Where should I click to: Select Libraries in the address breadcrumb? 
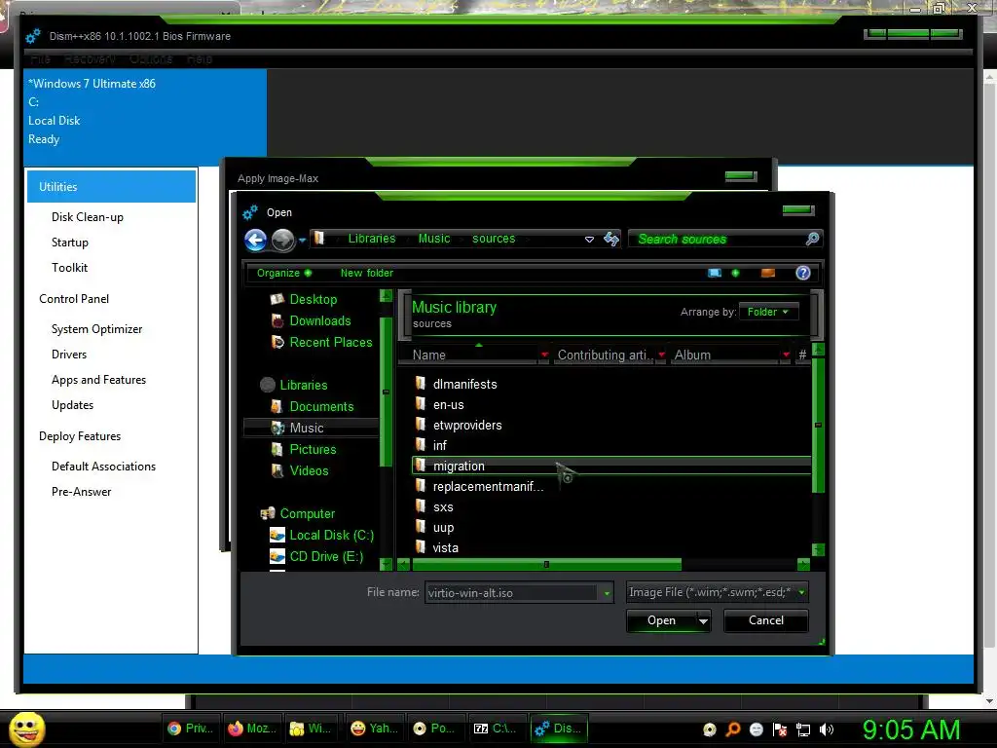pos(372,239)
